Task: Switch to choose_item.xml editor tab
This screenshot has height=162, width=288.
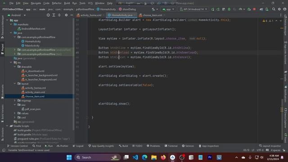Action: [x=152, y=15]
